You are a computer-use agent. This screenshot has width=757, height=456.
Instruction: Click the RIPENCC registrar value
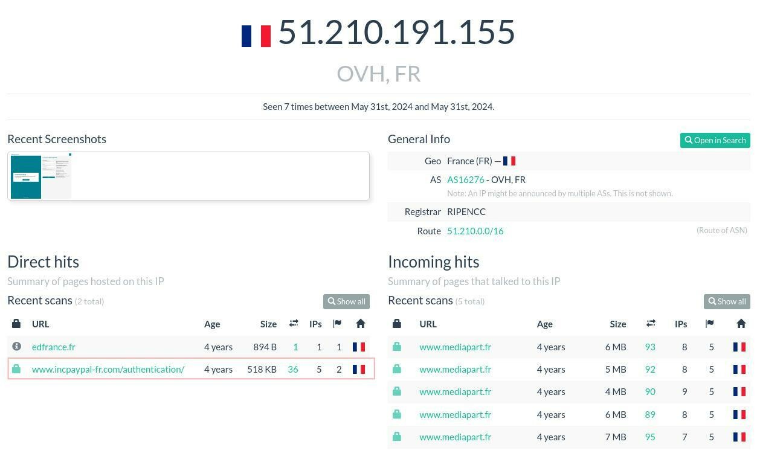click(466, 211)
